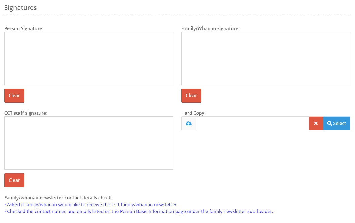Image resolution: width=355 pixels, height=223 pixels.
Task: Click the 'Person Signature:' label
Action: coord(24,28)
